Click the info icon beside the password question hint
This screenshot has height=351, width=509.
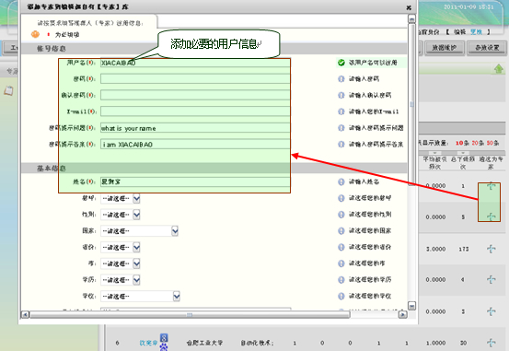pyautogui.click(x=341, y=128)
